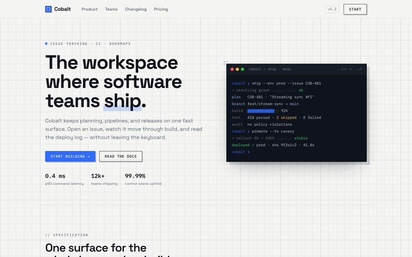Click the red terminal window dot
The height and width of the screenshot is (257, 412).
232,69
